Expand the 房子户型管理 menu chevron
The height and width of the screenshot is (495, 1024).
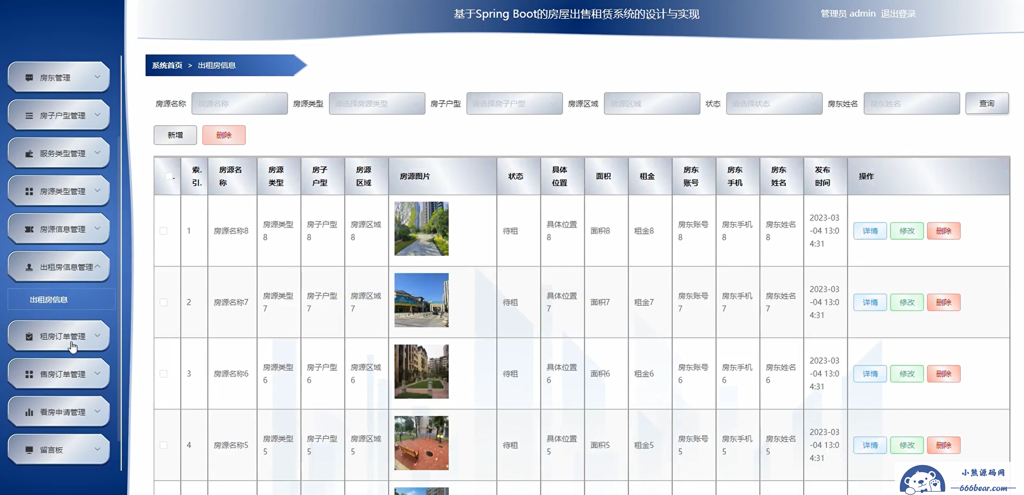coord(97,114)
